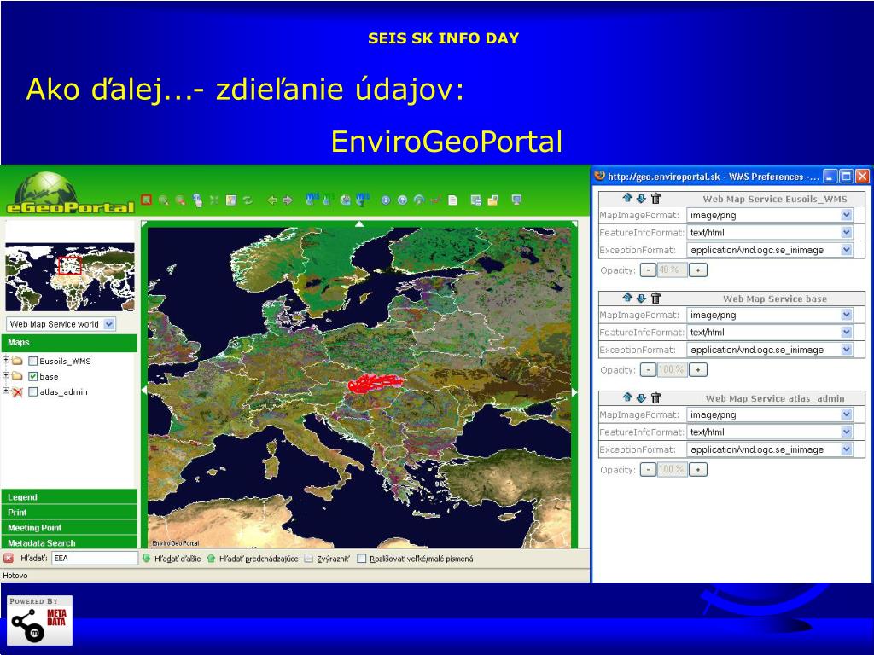Decrease atlas_admin opacity with minus button

tap(648, 470)
